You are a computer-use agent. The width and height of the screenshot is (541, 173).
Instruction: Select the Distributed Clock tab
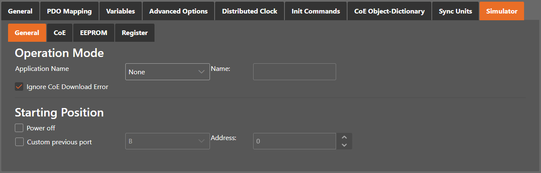click(249, 11)
